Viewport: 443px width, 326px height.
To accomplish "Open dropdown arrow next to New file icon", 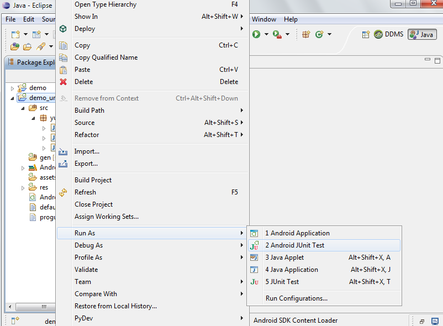I will 25,34.
